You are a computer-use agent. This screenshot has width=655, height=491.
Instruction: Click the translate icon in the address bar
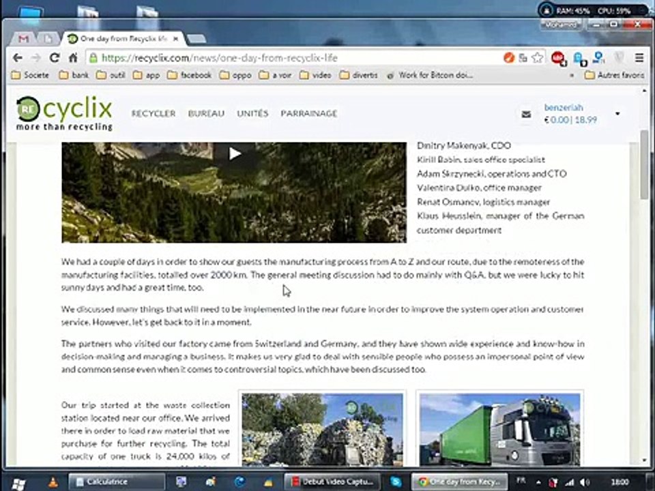tap(523, 57)
